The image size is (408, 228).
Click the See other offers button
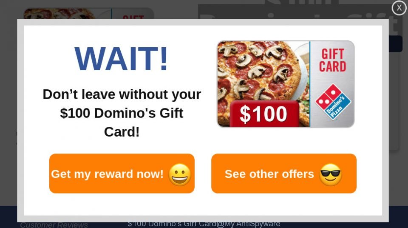[284, 174]
